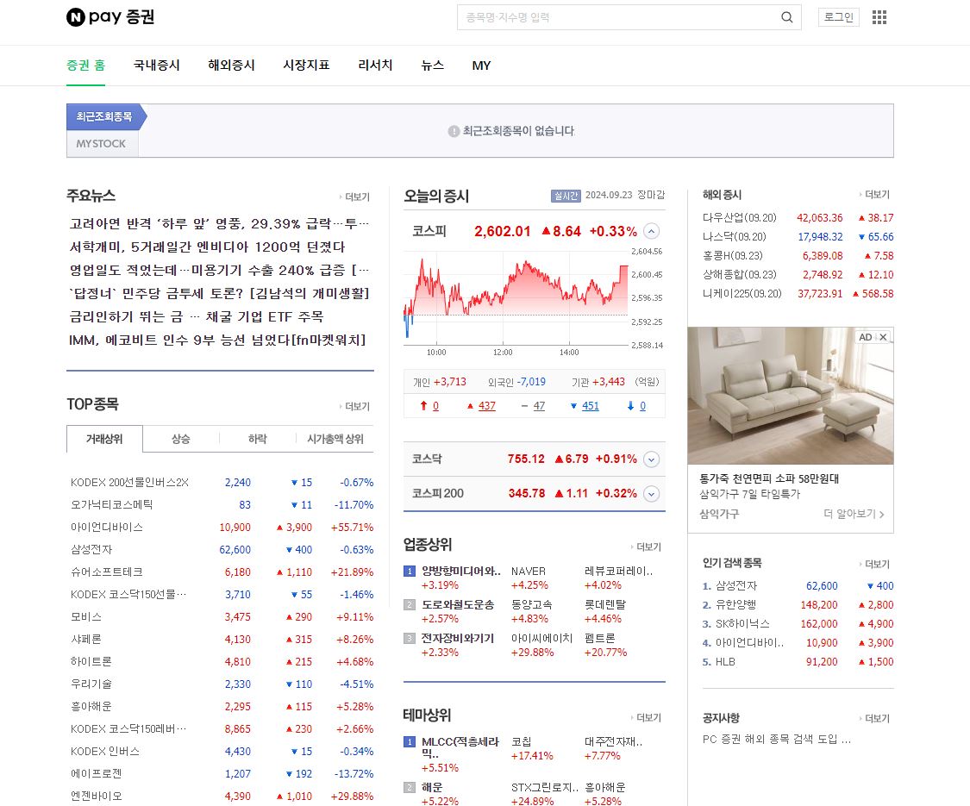
Task: Open 유한양행 in 인기 검색 종목
Action: (736, 605)
